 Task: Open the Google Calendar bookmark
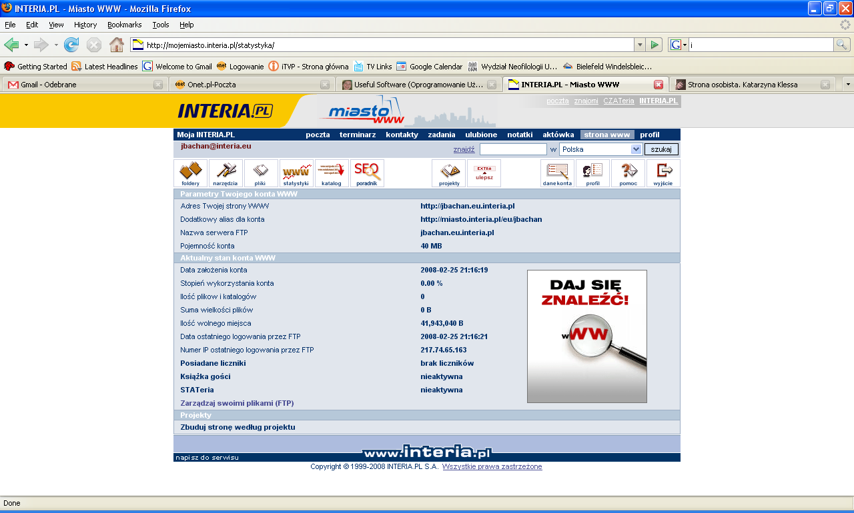[429, 67]
